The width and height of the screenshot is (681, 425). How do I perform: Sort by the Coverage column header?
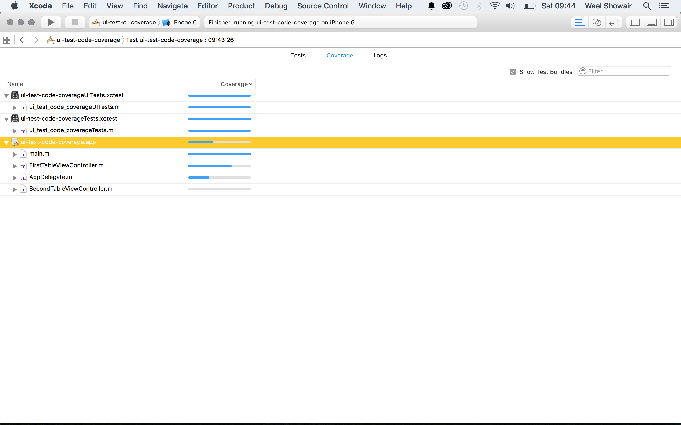[236, 84]
